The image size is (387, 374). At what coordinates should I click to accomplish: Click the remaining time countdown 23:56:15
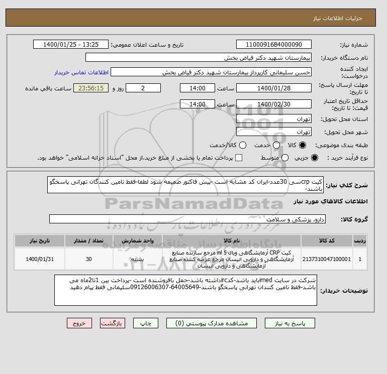91,88
